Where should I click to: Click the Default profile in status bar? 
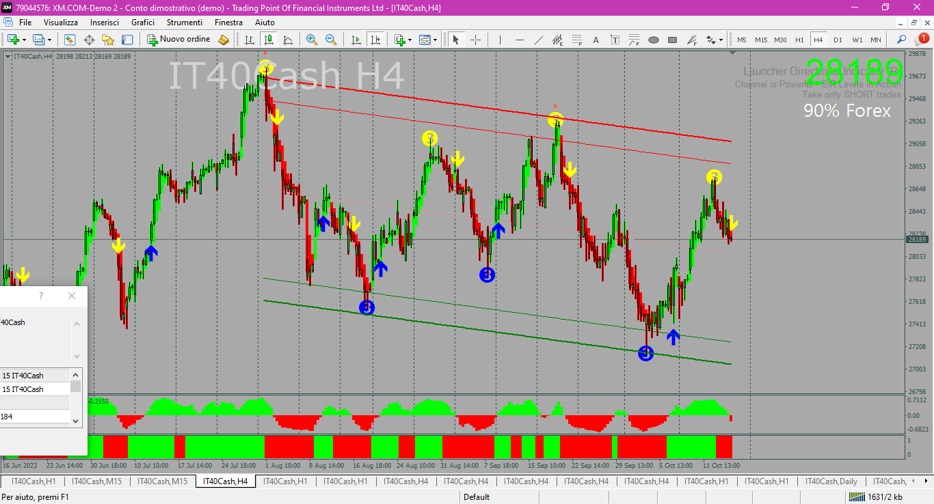pyautogui.click(x=477, y=497)
